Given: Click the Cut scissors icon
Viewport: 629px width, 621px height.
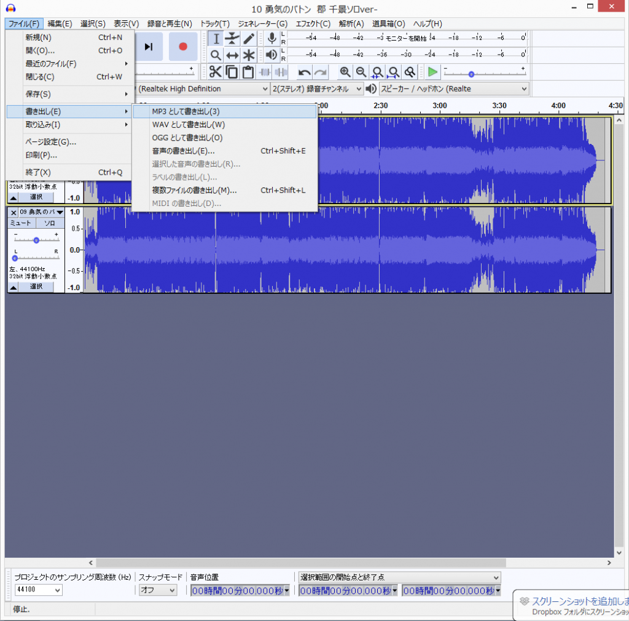Looking at the screenshot, I should 215,72.
